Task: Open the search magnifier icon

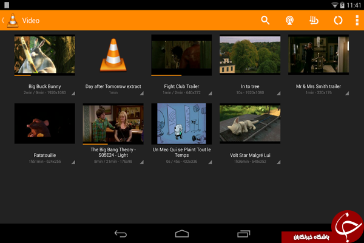Action: tap(265, 21)
